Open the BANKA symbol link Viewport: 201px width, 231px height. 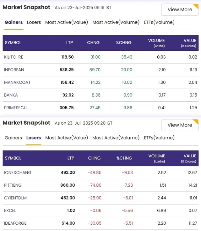click(x=11, y=95)
